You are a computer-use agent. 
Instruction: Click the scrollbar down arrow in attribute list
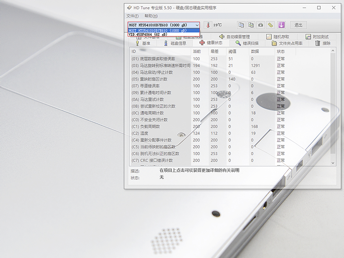pyautogui.click(x=333, y=163)
